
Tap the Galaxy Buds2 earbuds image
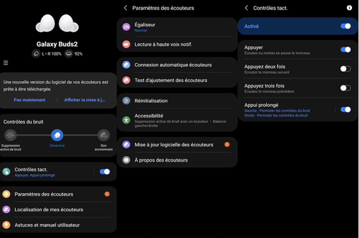pos(57,23)
